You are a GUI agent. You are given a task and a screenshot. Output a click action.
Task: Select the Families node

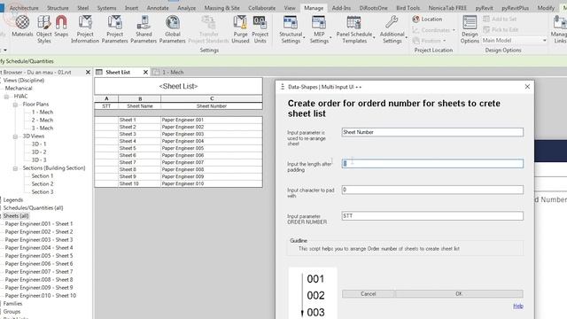click(x=12, y=304)
